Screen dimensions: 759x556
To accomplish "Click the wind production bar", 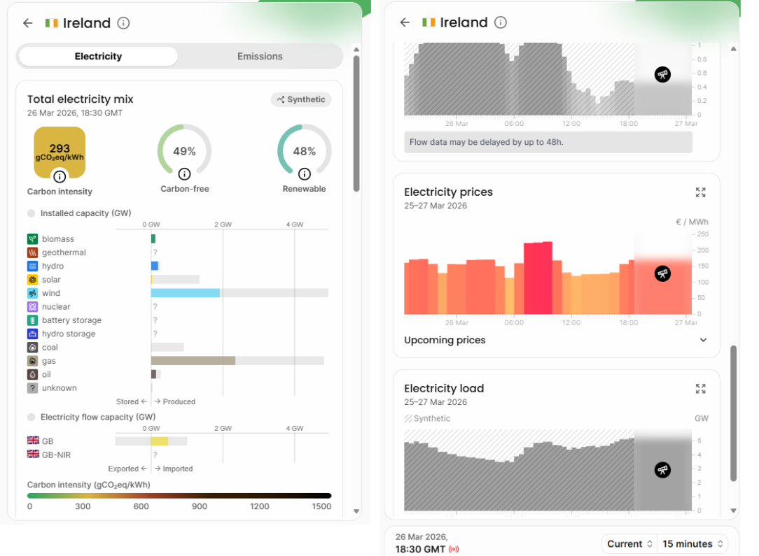I will 186,293.
